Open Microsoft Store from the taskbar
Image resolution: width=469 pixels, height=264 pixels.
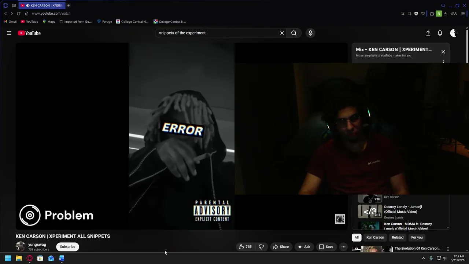point(40,258)
